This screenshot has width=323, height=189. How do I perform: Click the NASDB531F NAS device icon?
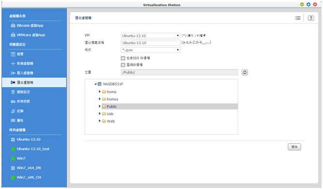click(99, 84)
